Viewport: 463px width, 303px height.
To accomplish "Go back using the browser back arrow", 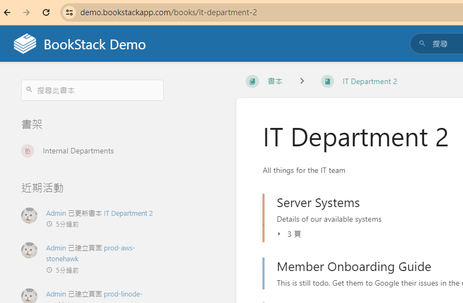I will (x=8, y=12).
